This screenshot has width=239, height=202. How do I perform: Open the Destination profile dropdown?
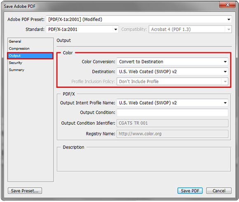pos(172,72)
